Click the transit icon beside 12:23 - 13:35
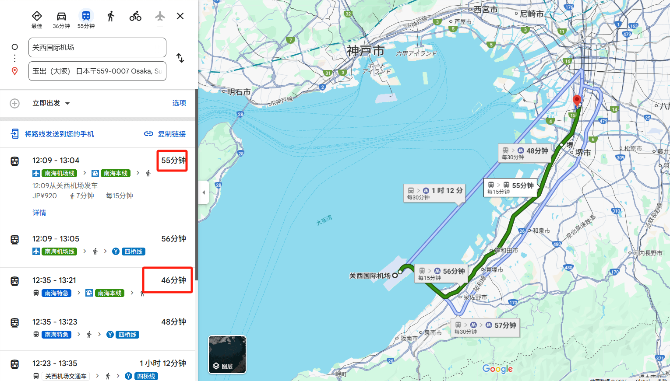 pos(15,364)
